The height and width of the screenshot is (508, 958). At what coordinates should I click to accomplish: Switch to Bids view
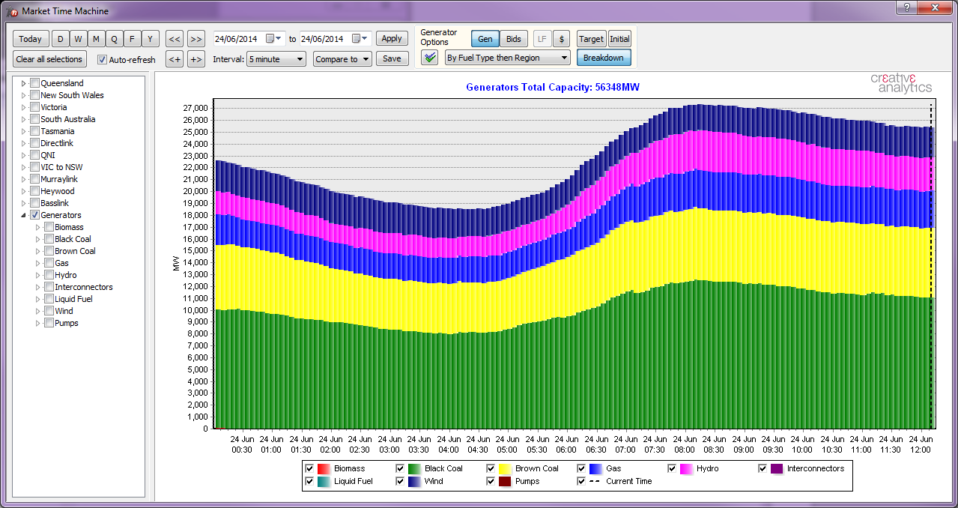pyautogui.click(x=514, y=39)
